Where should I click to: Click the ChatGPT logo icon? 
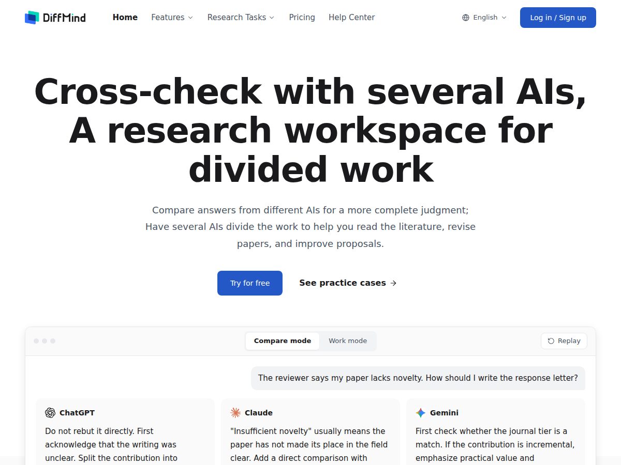click(x=50, y=413)
